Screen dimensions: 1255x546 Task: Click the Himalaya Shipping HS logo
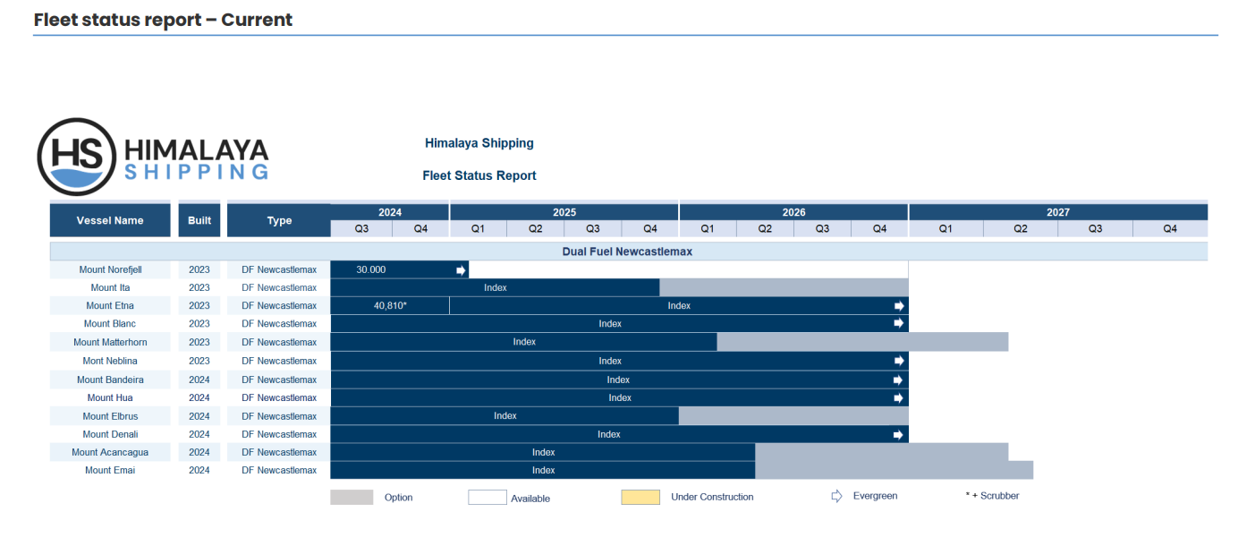point(152,157)
